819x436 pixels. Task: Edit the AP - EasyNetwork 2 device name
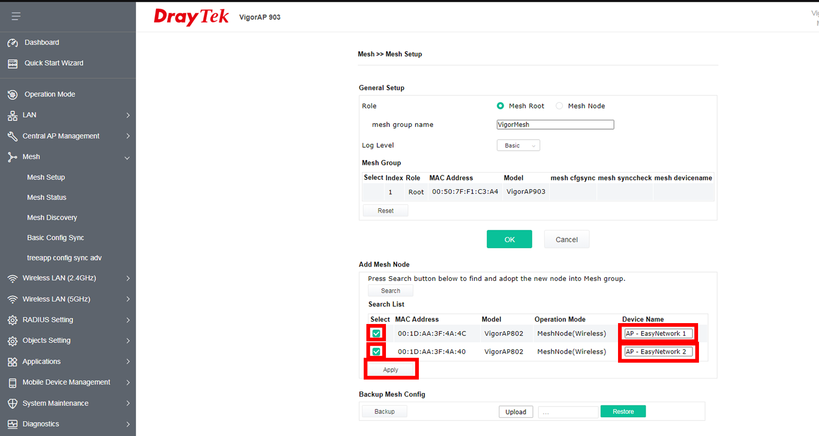[658, 352]
